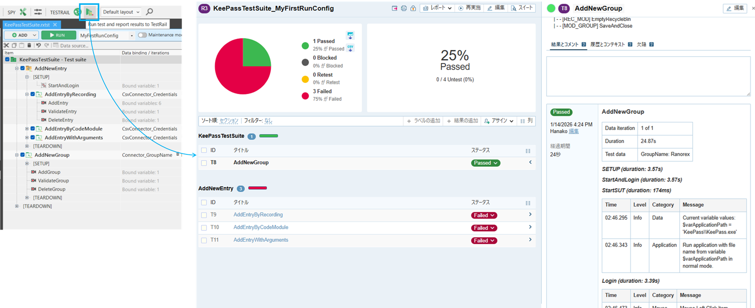The width and height of the screenshot is (755, 308).
Task: Switch to the 欠陥 tab
Action: point(641,44)
